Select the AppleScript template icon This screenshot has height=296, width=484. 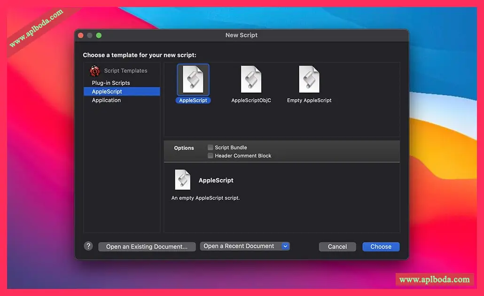(193, 79)
